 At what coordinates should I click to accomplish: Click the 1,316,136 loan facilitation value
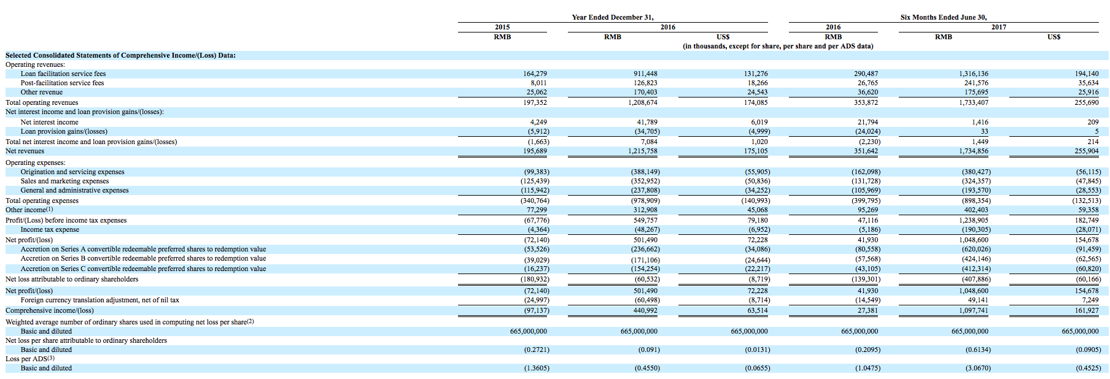point(974,74)
